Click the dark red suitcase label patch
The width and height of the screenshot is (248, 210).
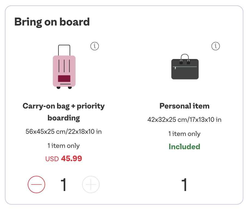(64, 78)
